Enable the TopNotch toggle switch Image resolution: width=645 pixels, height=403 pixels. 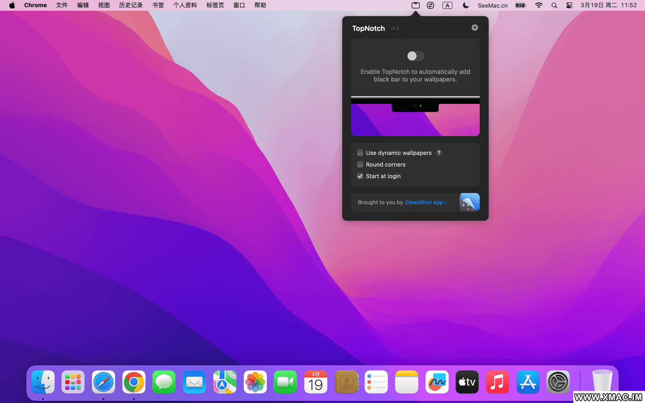click(x=415, y=56)
